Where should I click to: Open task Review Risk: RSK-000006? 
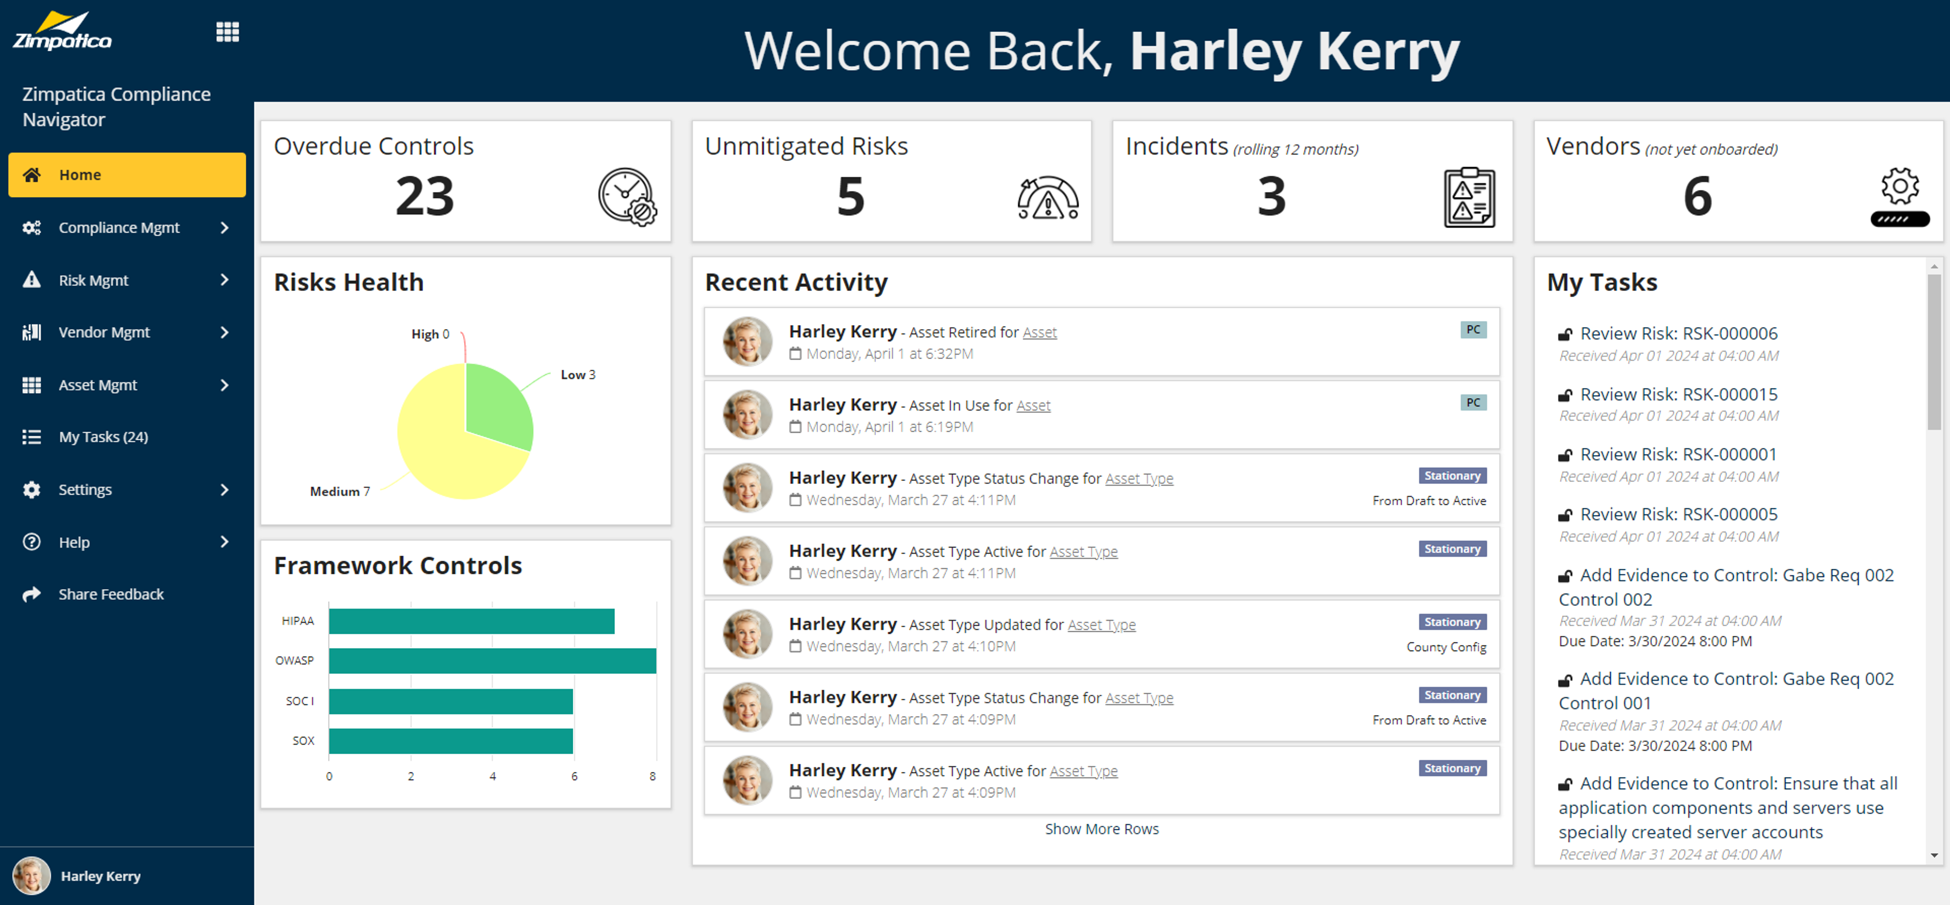pyautogui.click(x=1678, y=334)
